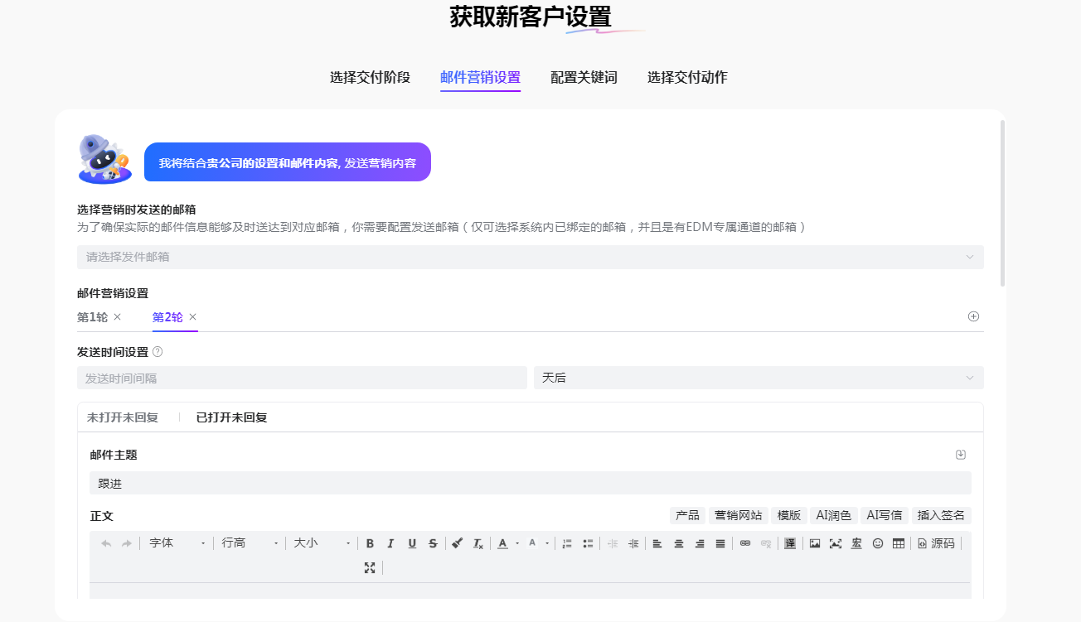Insert an emoji from the toolbar
The height and width of the screenshot is (622, 1081).
(878, 543)
